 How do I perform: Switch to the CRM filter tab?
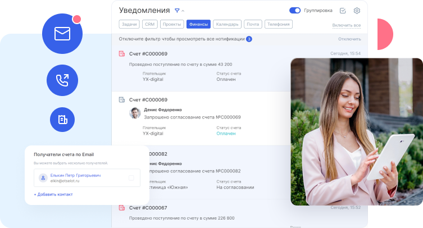[149, 24]
